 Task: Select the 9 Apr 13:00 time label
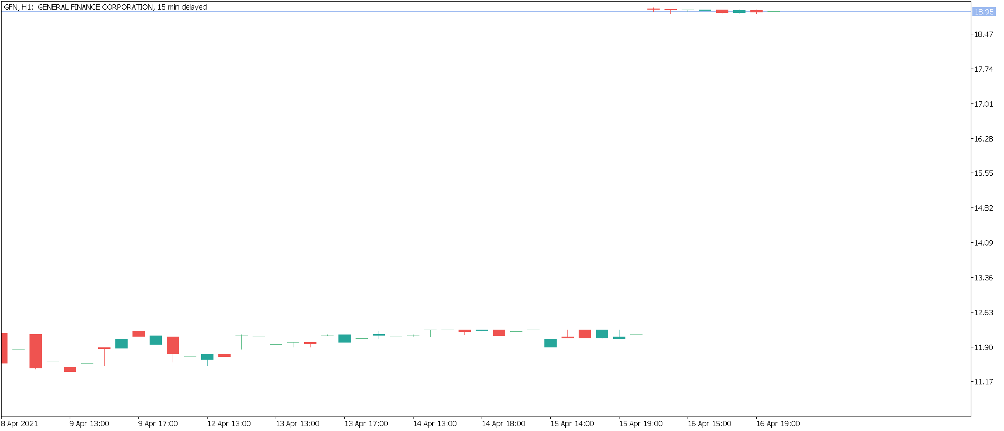coord(89,423)
